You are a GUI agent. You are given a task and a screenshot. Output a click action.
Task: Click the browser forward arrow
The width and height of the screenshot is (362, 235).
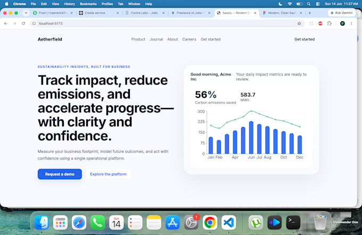tap(14, 23)
